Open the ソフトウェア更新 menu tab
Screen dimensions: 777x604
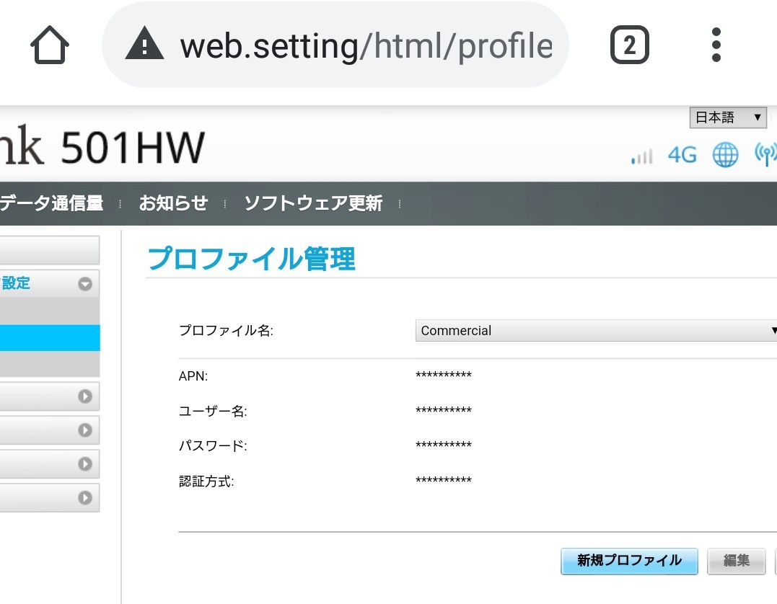[x=312, y=203]
